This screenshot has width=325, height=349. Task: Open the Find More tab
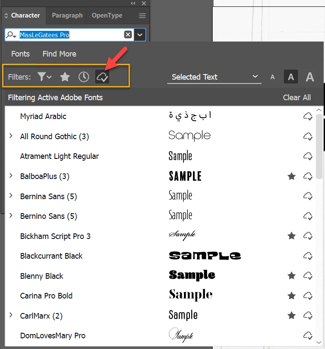pos(59,54)
